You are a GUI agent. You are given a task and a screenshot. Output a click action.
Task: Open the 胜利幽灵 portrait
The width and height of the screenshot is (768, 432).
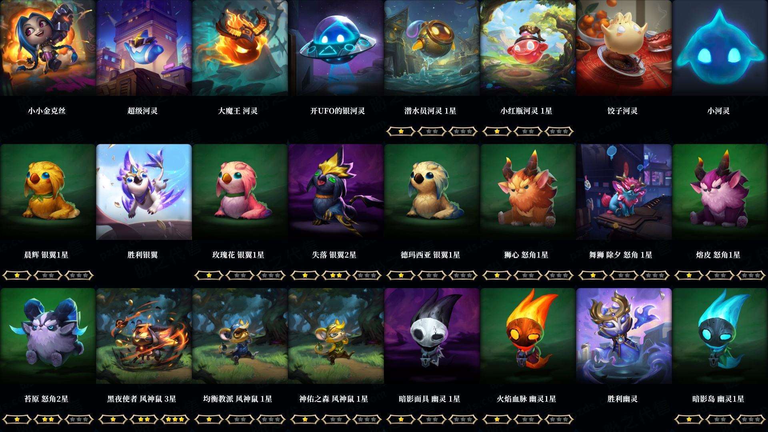coord(624,336)
